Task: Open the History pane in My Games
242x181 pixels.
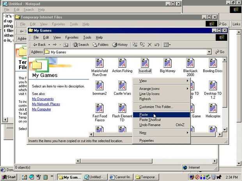Action: (120, 45)
